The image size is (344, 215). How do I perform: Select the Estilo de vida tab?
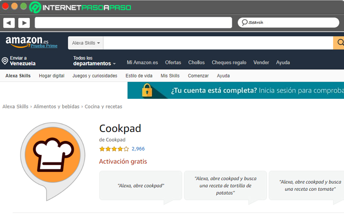tap(139, 76)
